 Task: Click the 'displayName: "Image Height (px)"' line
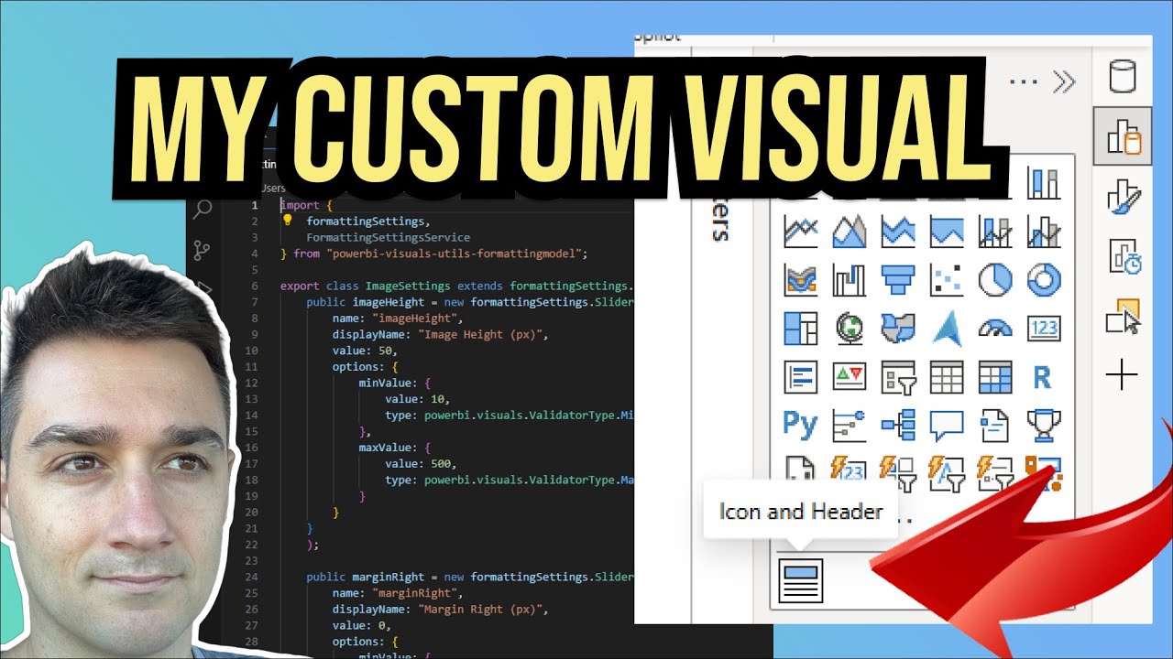click(x=440, y=335)
